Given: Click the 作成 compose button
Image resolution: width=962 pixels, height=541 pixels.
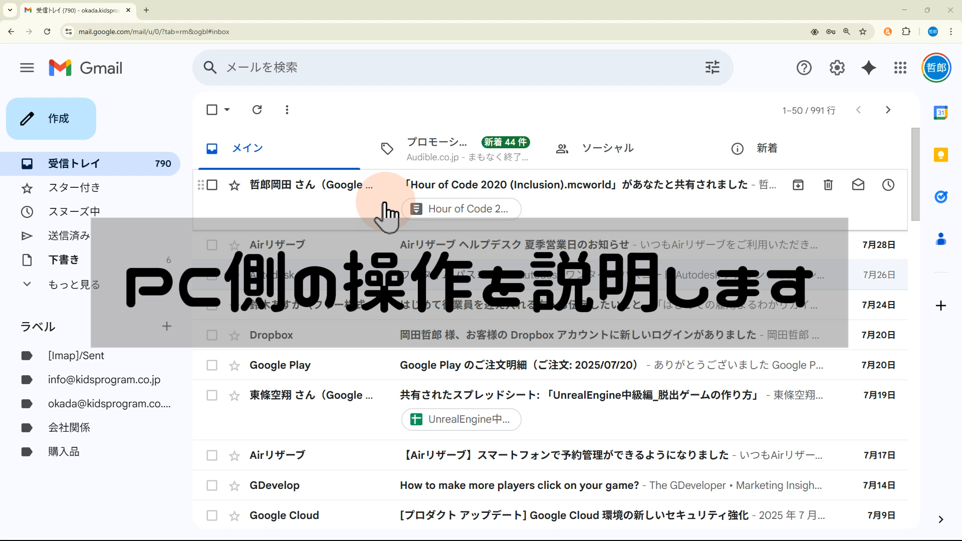Looking at the screenshot, I should tap(51, 119).
